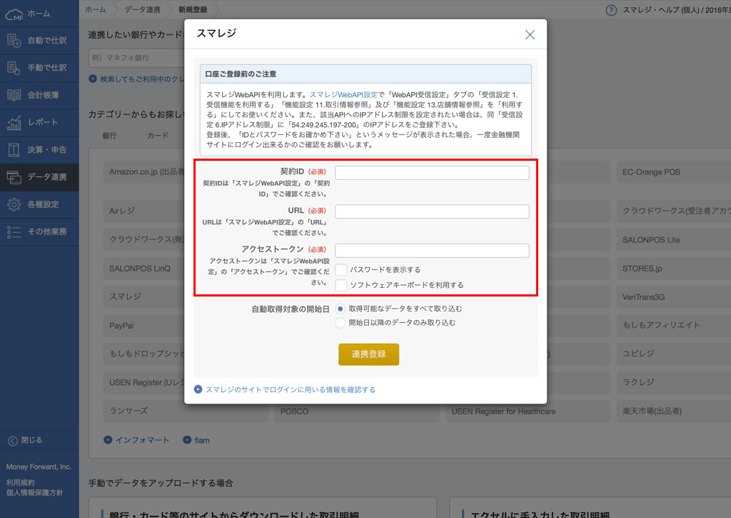Check パスワードを表示する checkbox
Viewport: 731px width, 518px height.
(341, 269)
